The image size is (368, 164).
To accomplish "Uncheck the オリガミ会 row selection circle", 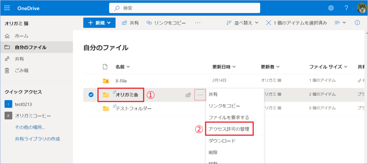I will click(x=91, y=95).
